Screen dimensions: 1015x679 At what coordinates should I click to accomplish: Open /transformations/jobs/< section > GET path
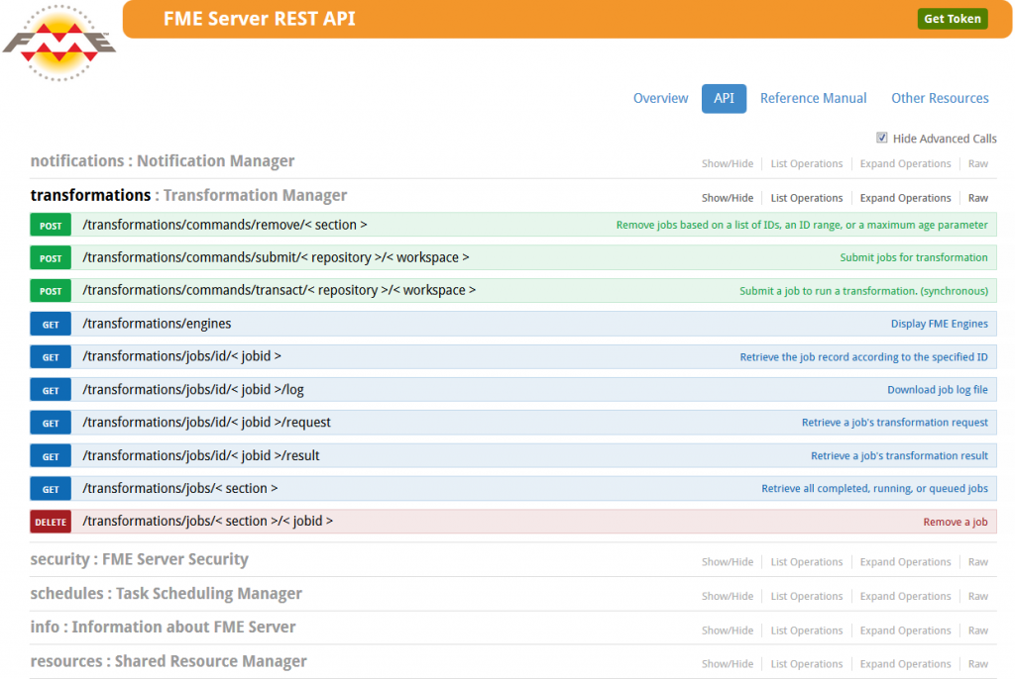(180, 488)
